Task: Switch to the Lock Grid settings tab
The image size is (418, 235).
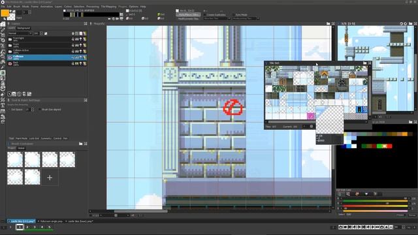Action: [34, 138]
